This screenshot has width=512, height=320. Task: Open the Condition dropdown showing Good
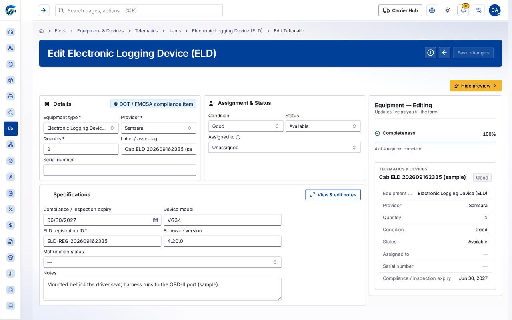click(x=246, y=126)
